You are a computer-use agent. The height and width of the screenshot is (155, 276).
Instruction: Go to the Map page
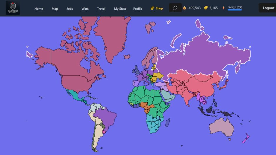pyautogui.click(x=55, y=8)
